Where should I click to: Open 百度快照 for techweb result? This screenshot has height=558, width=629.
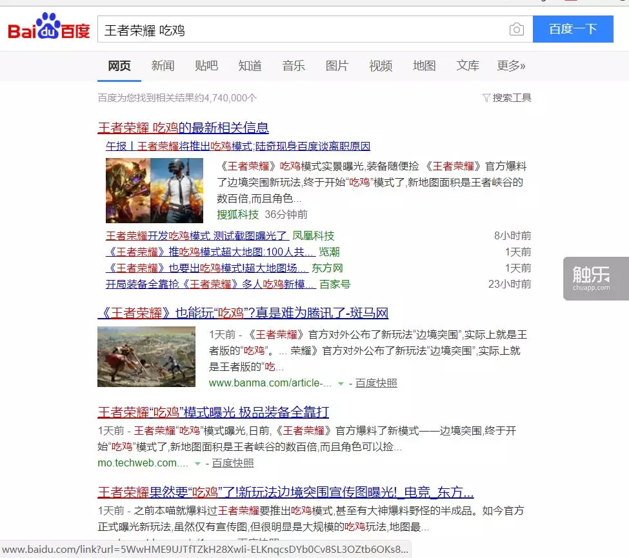click(233, 463)
